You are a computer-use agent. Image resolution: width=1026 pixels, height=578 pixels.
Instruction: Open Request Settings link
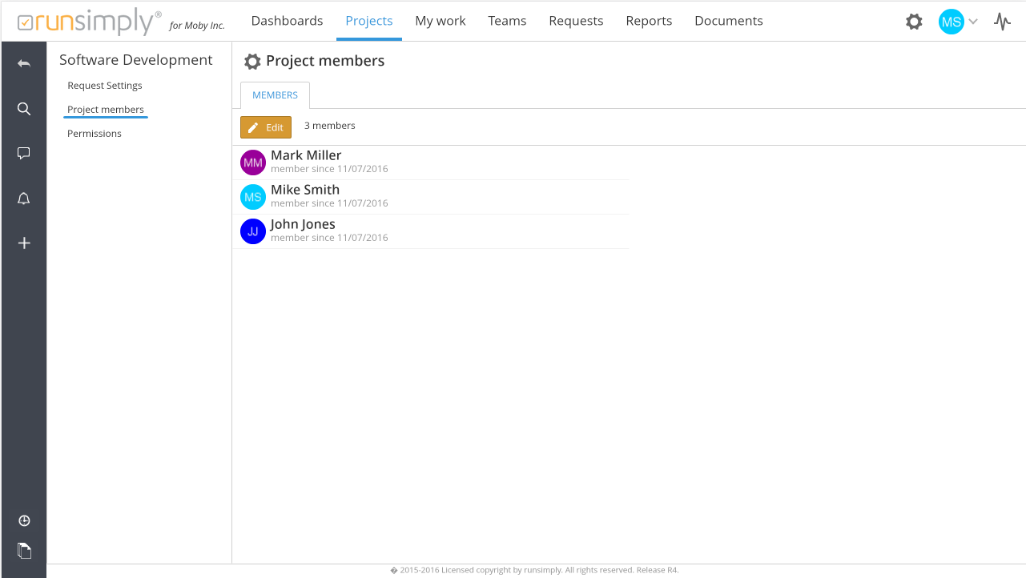pyautogui.click(x=105, y=86)
